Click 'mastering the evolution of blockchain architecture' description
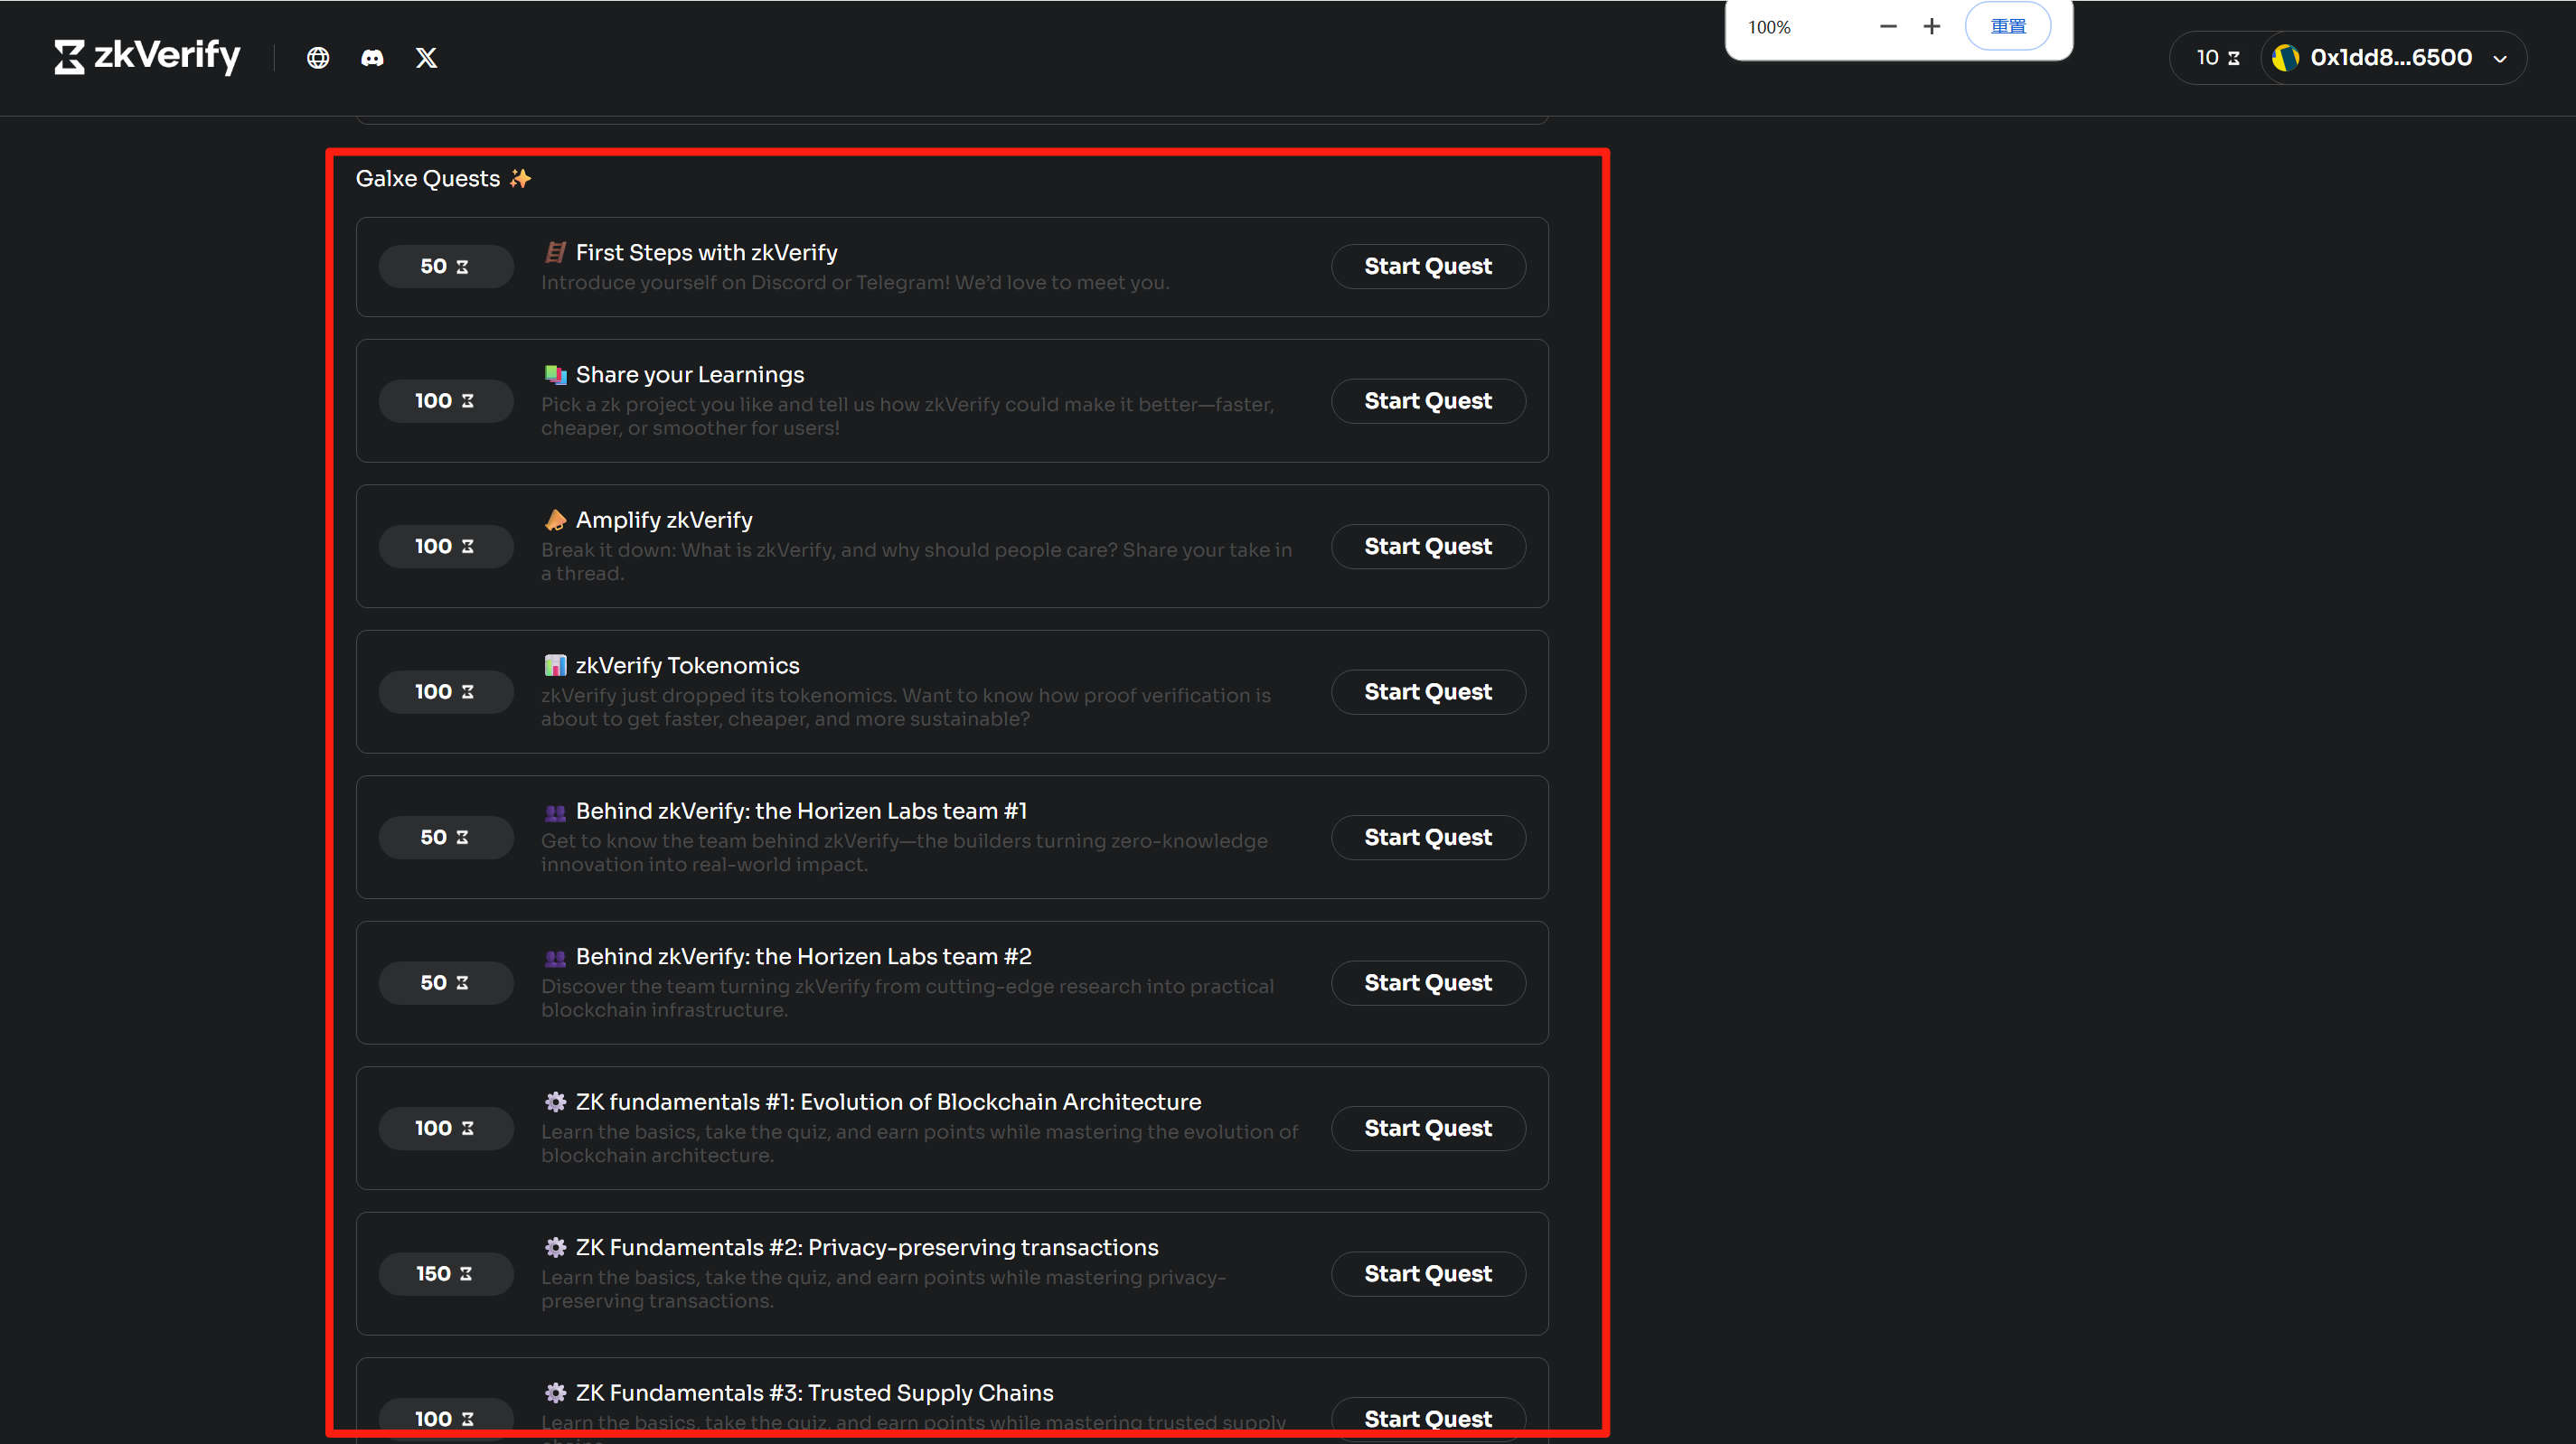This screenshot has height=1444, width=2576. [920, 1144]
